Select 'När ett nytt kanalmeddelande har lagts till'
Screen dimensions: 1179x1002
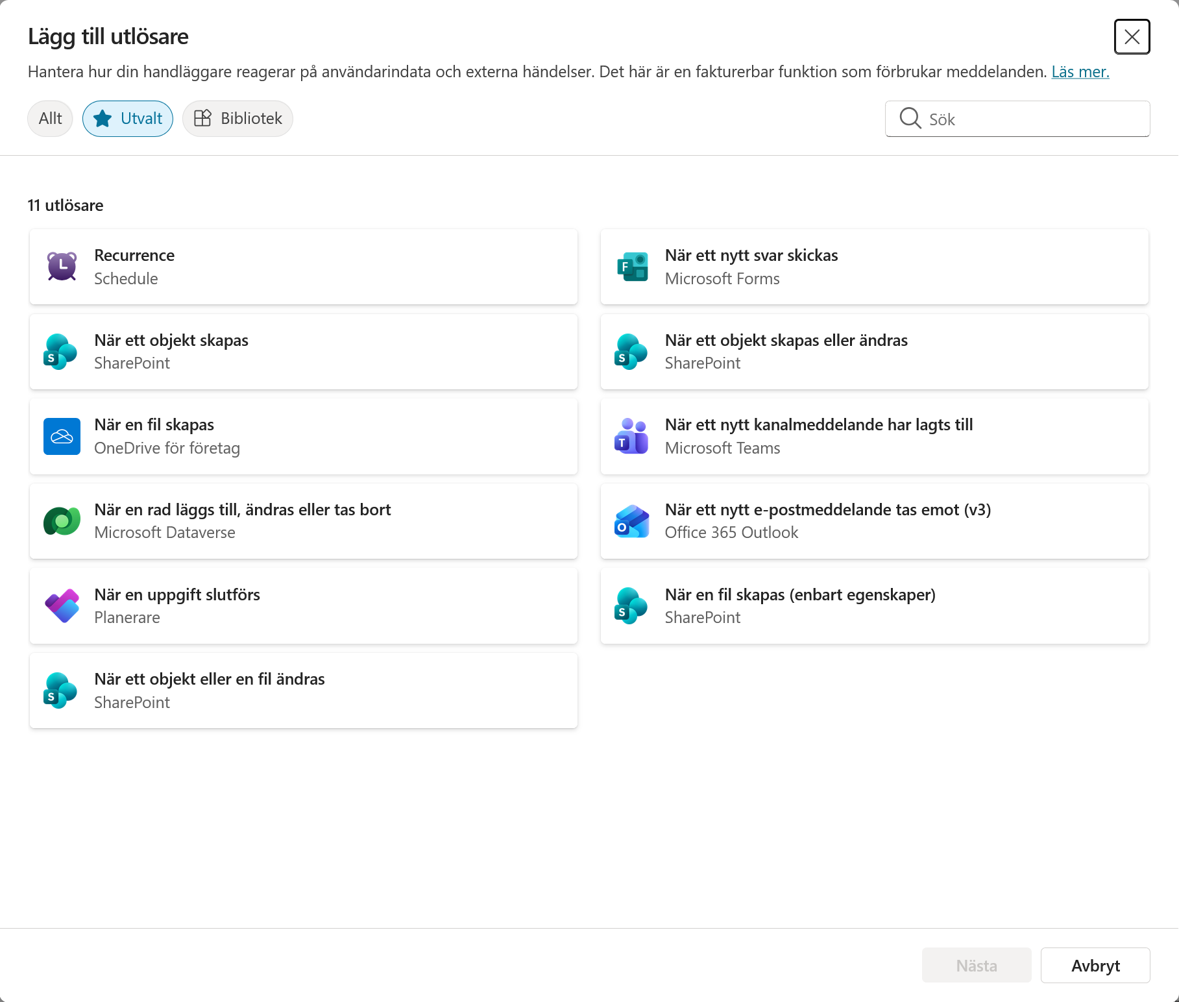tap(875, 436)
